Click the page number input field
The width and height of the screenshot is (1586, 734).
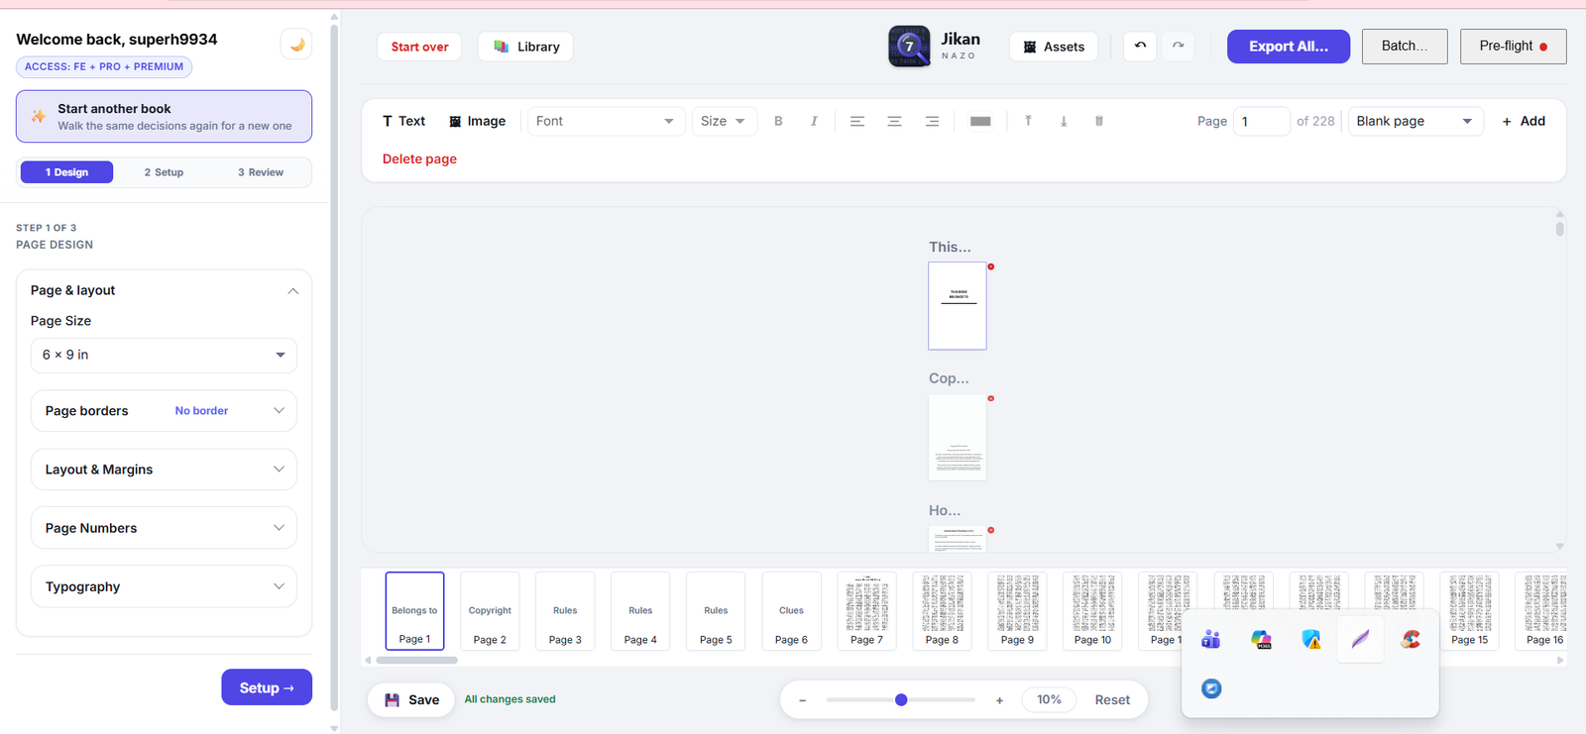(1261, 121)
